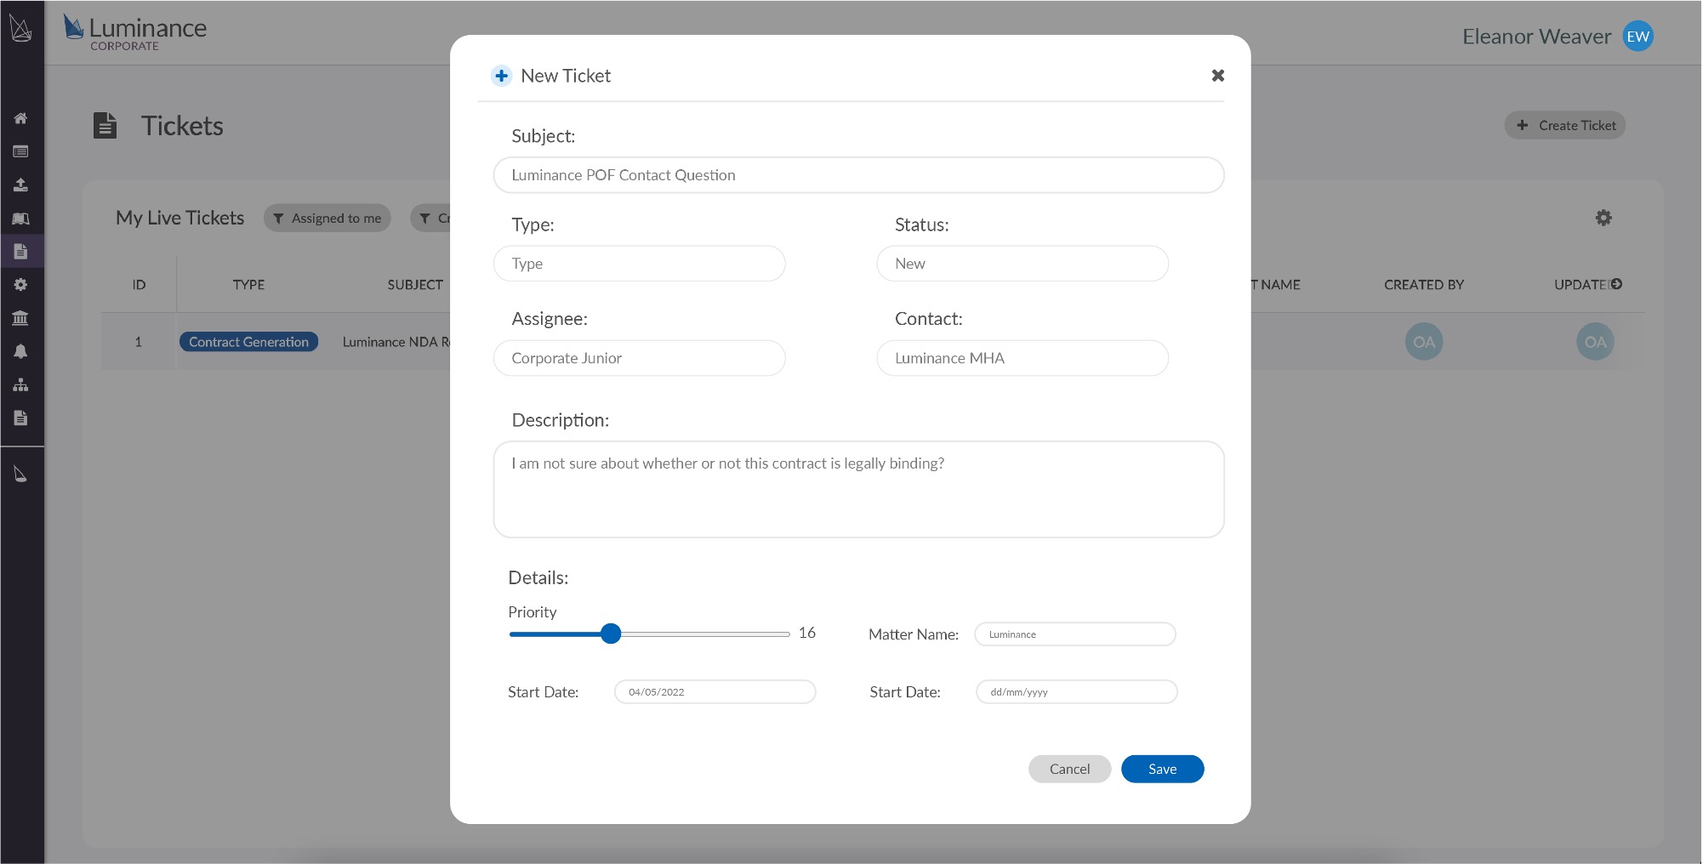Click the Luminance logo atop the sidebar

(x=20, y=28)
